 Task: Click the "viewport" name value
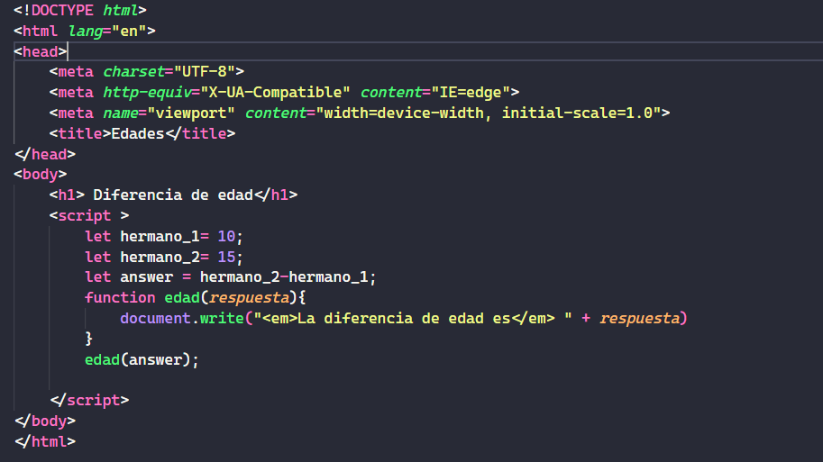click(x=190, y=113)
